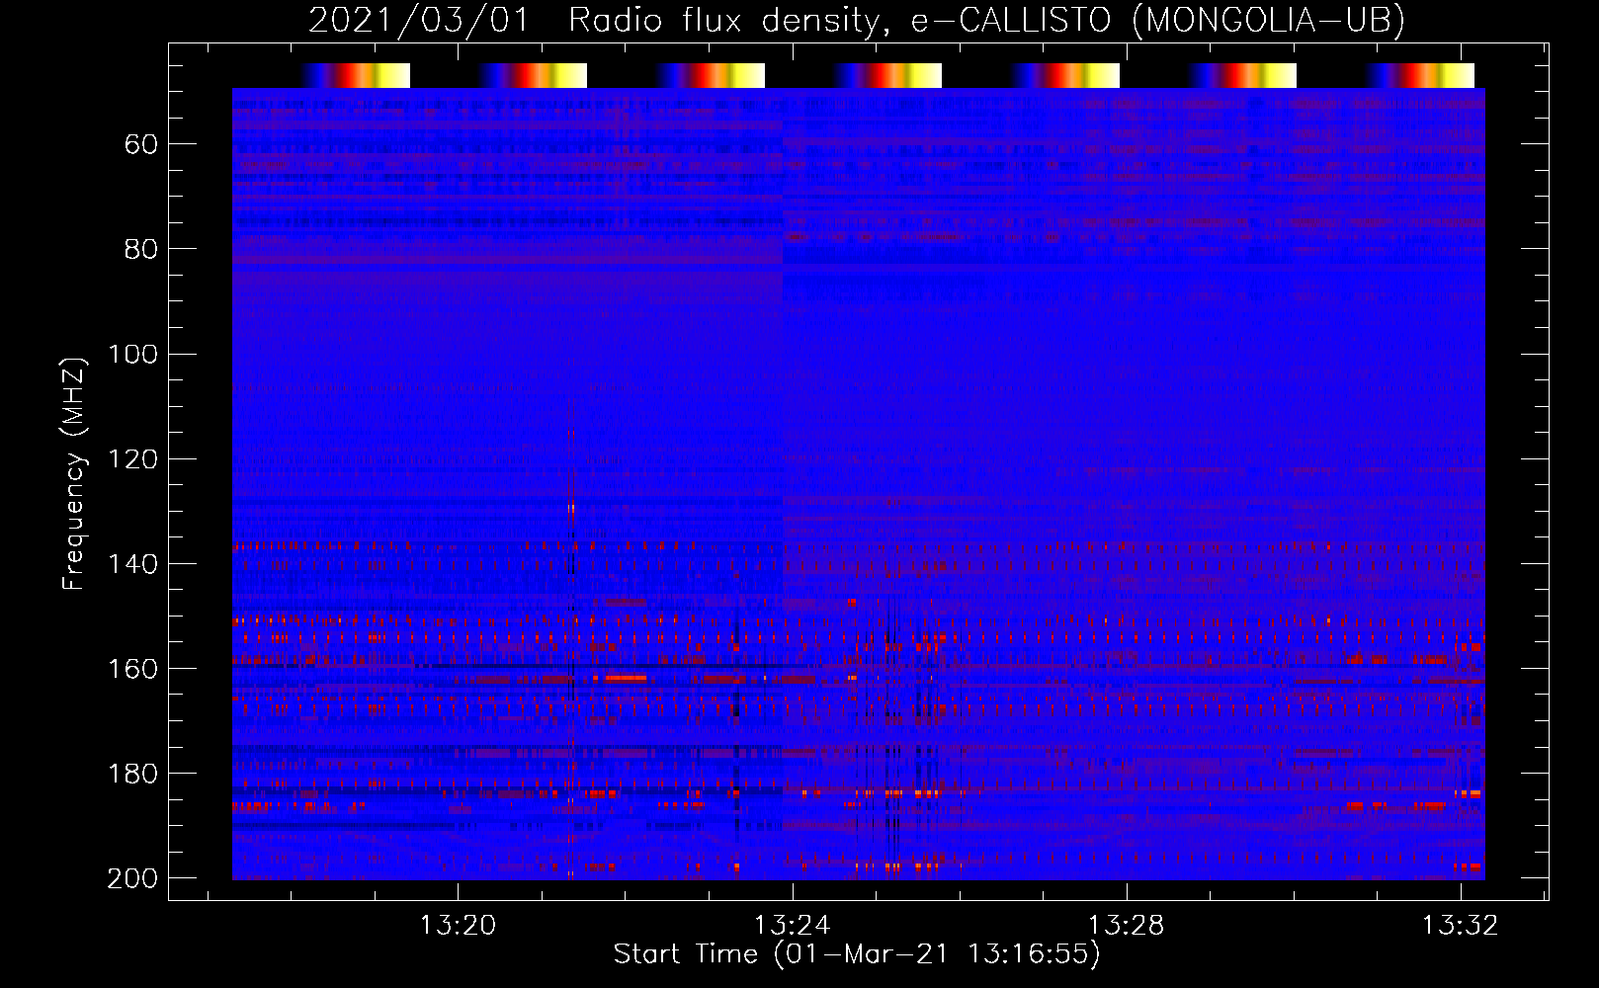Screen dimensions: 1599x988
Task: Click the 13:28 time tick label
Action: pos(1126,926)
